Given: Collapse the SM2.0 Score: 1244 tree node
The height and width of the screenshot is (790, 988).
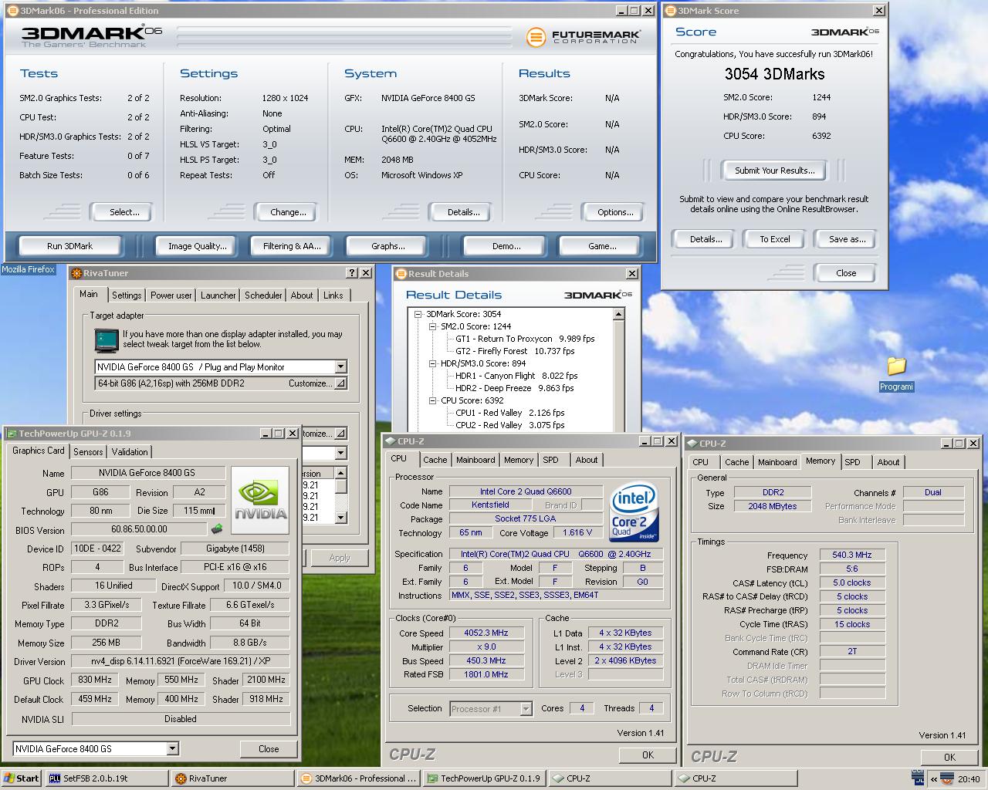Looking at the screenshot, I should 433,326.
